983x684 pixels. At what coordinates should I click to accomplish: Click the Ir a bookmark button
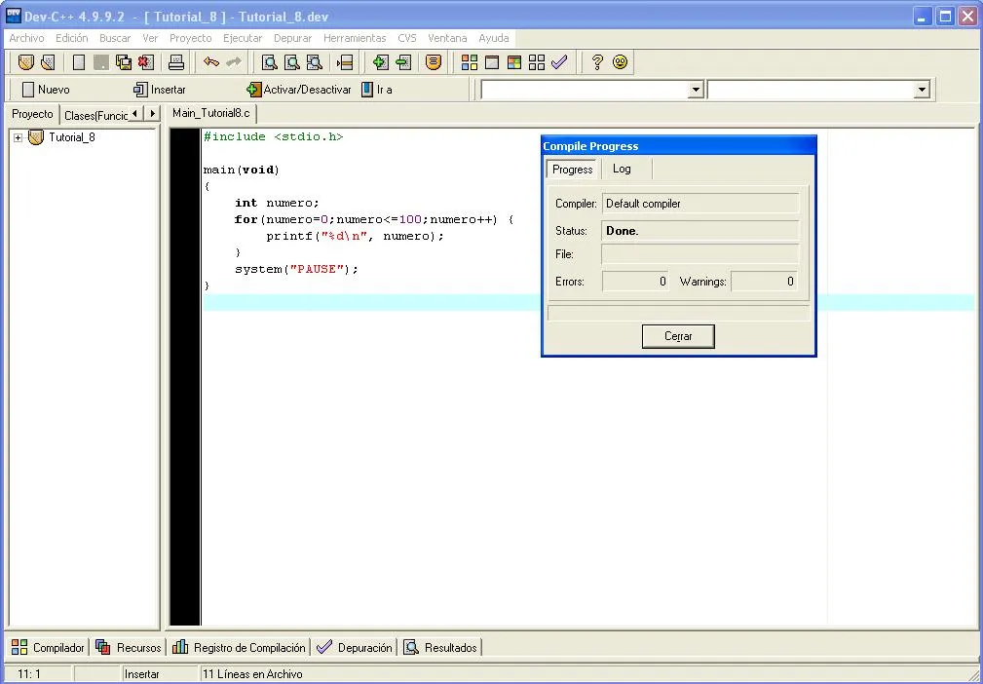pyautogui.click(x=377, y=90)
